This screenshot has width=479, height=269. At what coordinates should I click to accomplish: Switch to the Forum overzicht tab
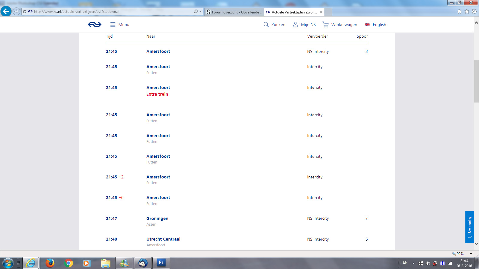234,12
